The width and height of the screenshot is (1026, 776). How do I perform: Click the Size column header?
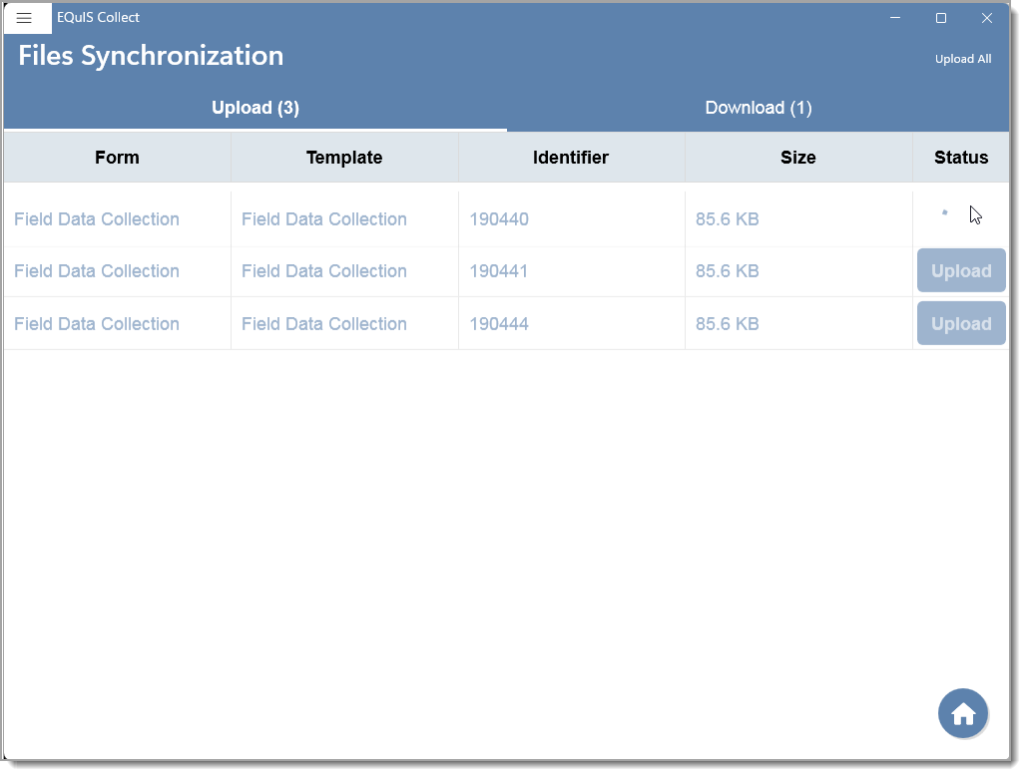pos(798,158)
